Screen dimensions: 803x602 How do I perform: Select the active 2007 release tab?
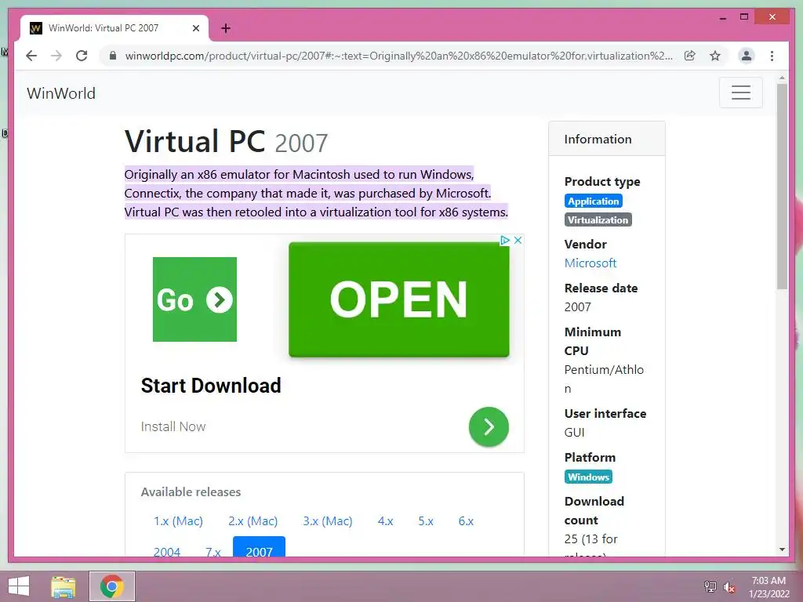(x=259, y=546)
